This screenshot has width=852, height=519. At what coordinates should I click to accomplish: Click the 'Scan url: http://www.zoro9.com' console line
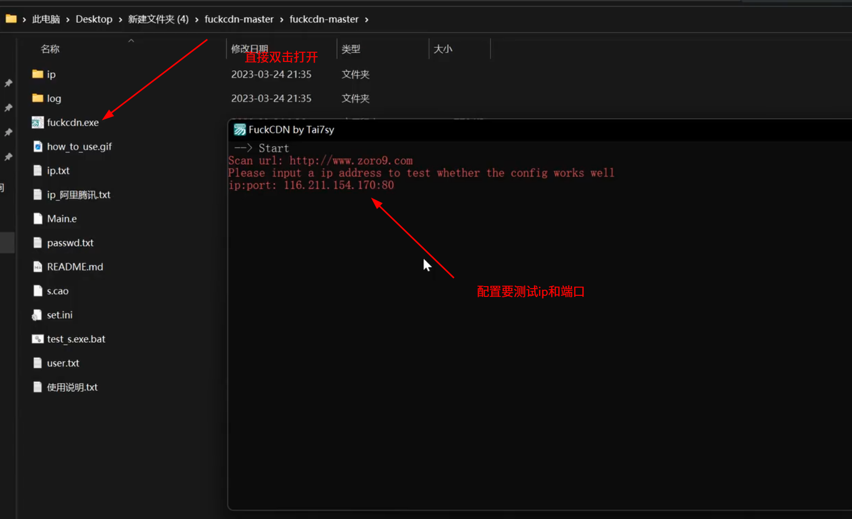[x=320, y=161]
